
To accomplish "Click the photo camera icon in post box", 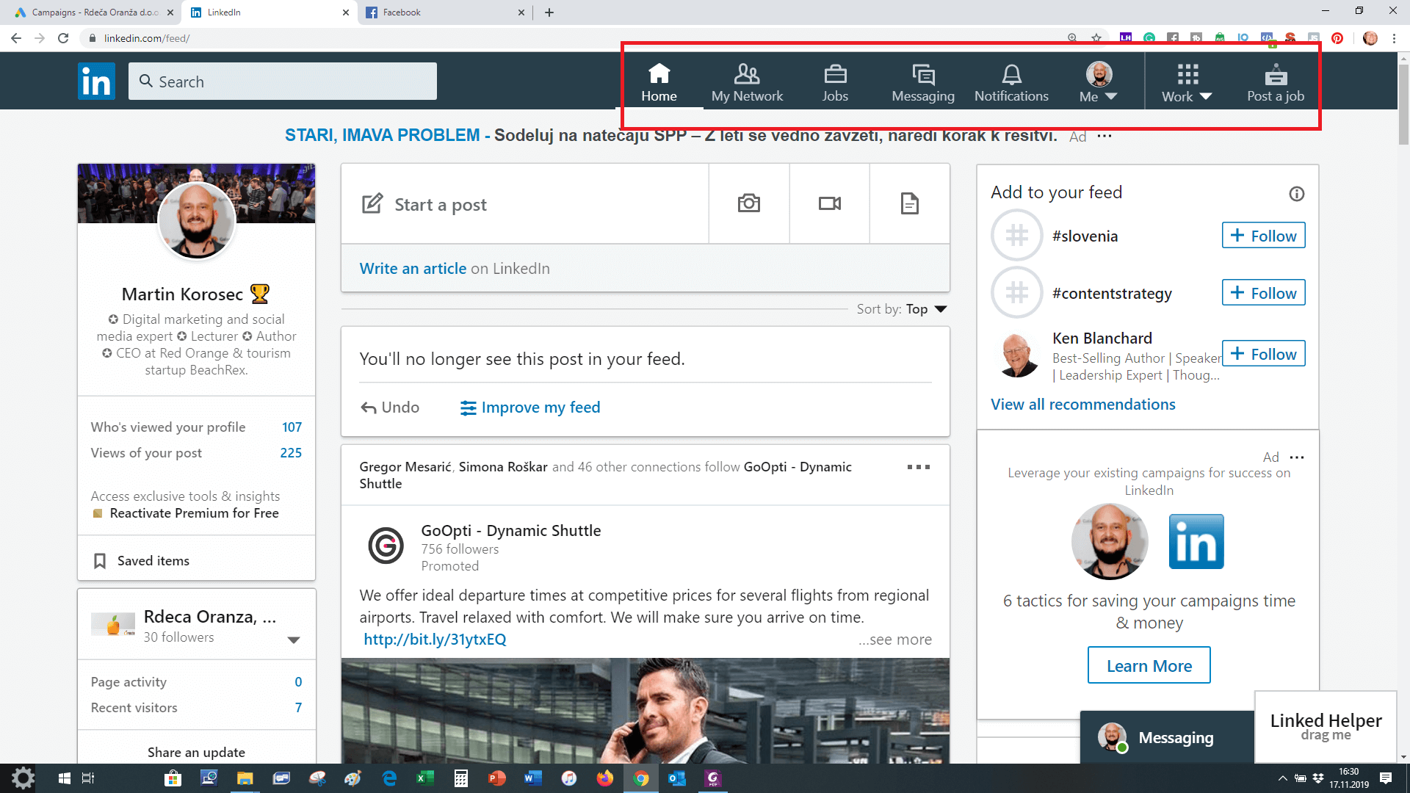I will [748, 203].
